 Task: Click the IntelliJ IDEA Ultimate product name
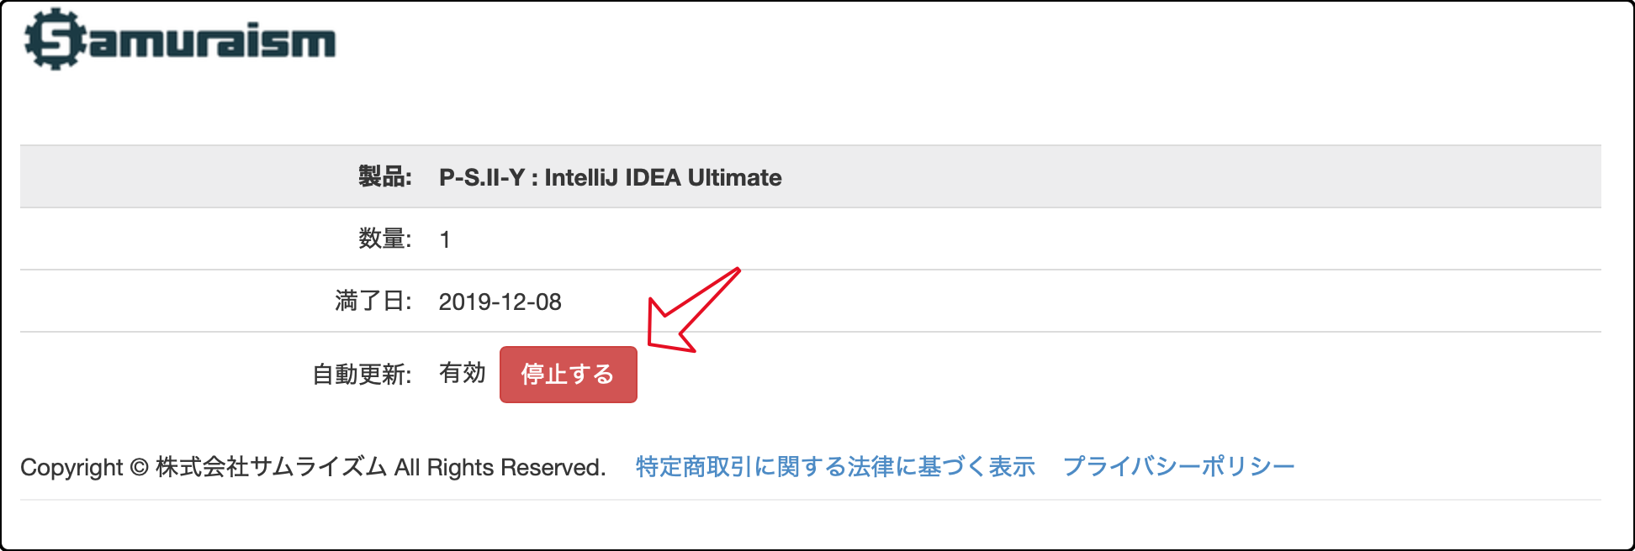[663, 177]
